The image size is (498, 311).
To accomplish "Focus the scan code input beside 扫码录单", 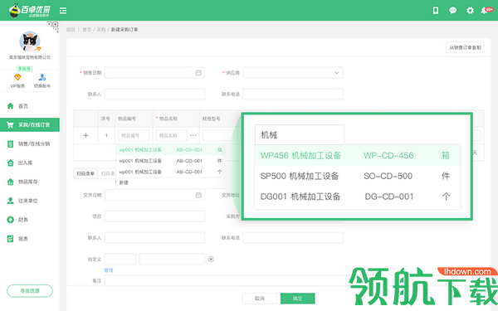I will (107, 173).
